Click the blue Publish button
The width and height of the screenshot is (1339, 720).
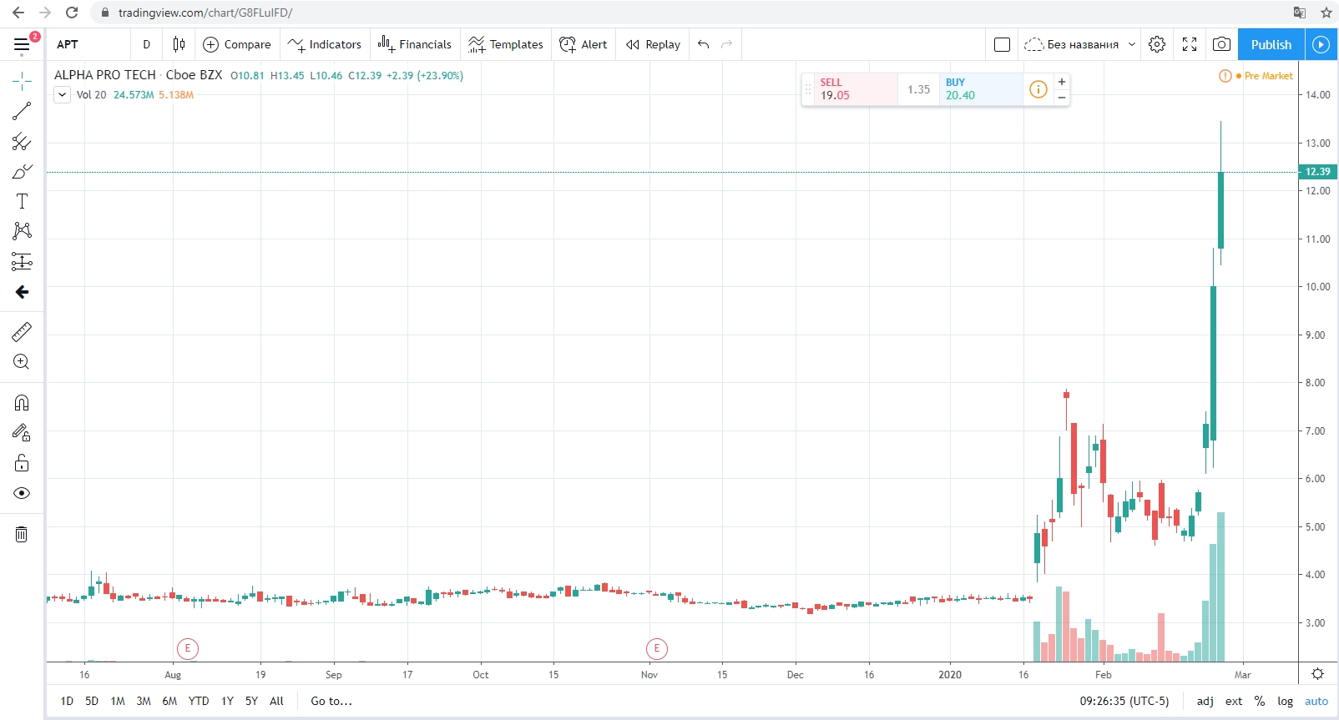click(x=1271, y=44)
